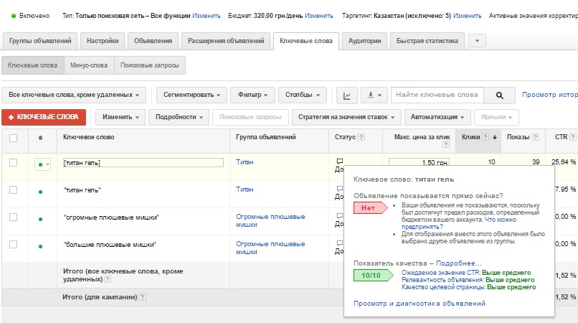The image size is (578, 323).
Task: Check the box for "титан гель" row
Action: (14, 190)
